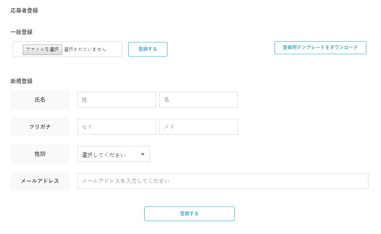Click the 一括登録 section heading
This screenshot has height=234, width=381.
point(22,32)
